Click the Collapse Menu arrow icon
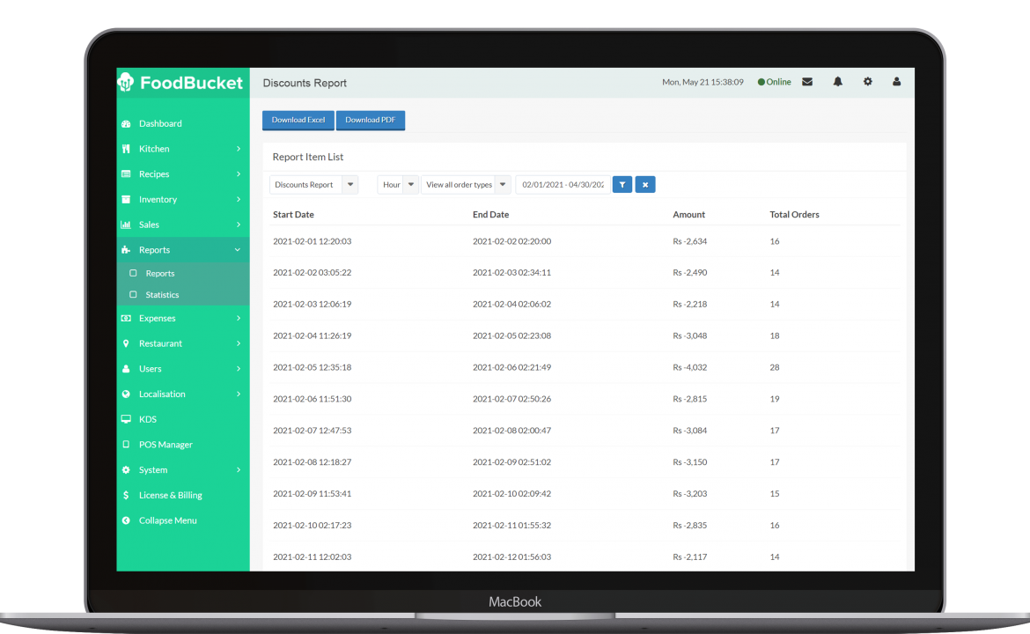The image size is (1030, 634). [x=126, y=520]
